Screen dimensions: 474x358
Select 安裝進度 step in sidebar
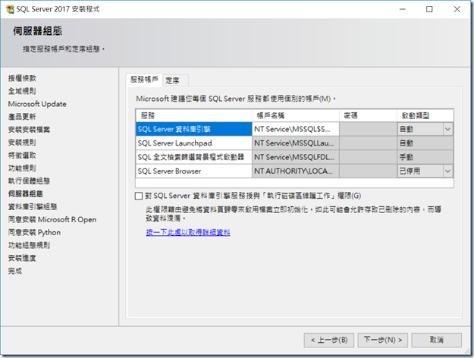(22, 258)
